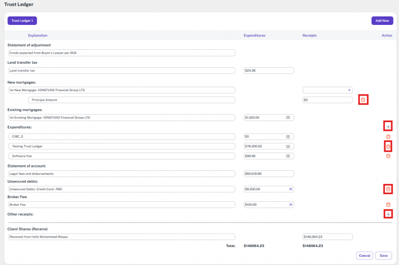Delete the Principal Amount row
399x265 pixels.
click(363, 100)
